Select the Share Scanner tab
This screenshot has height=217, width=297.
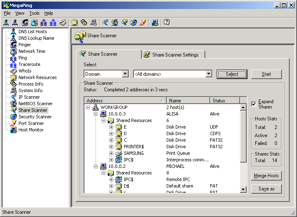[x=109, y=54]
